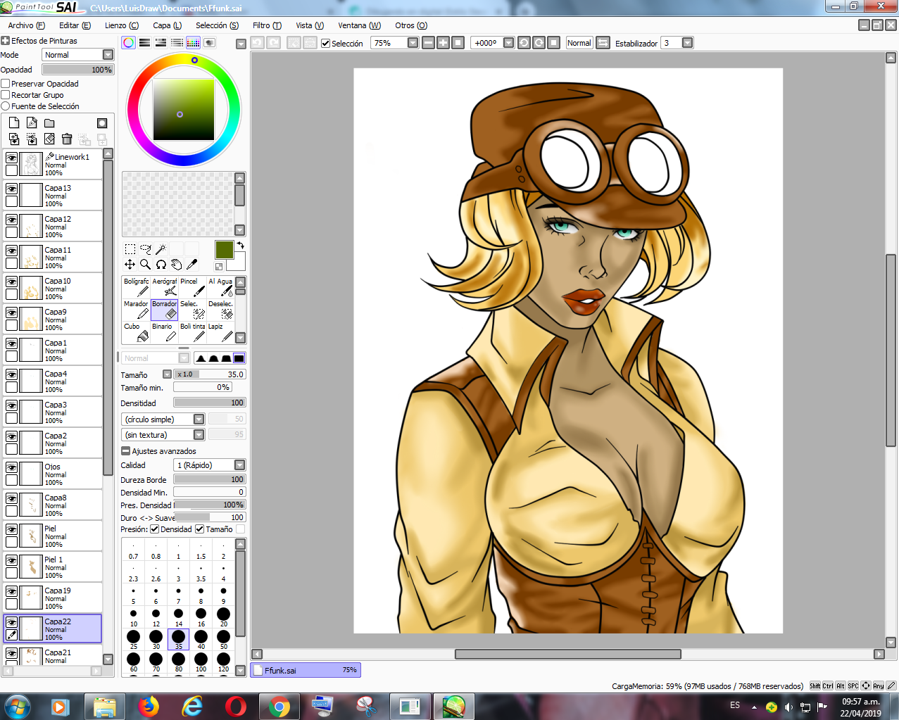Hide the Linework1 layer

click(x=12, y=158)
